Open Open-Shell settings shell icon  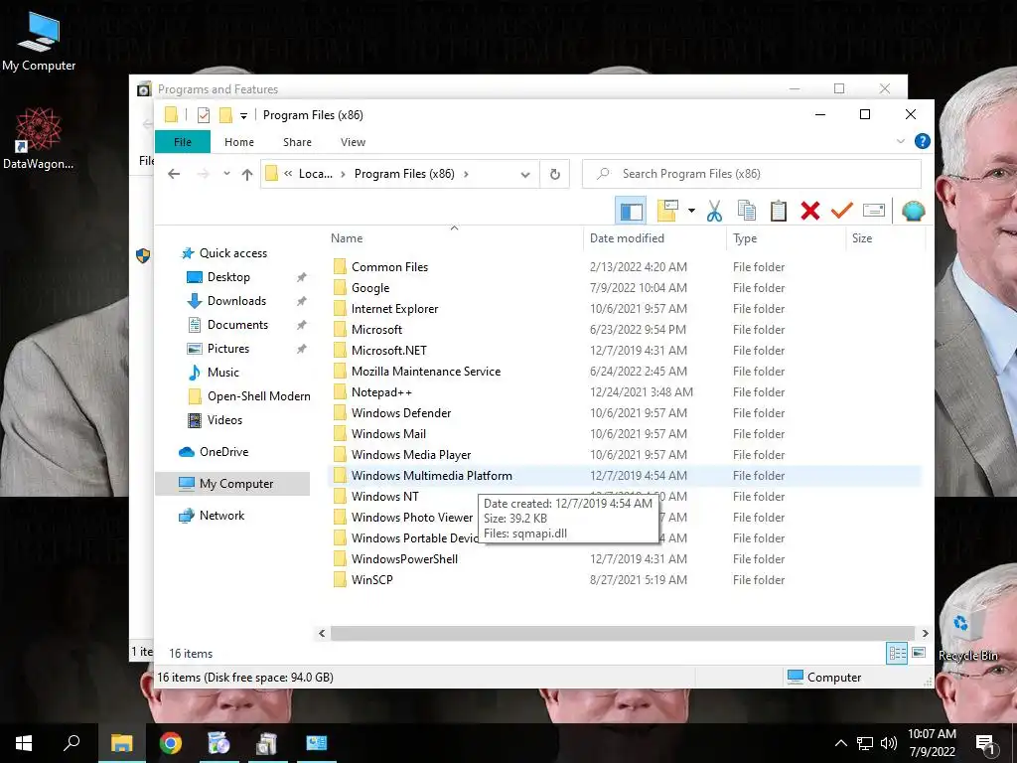(x=914, y=211)
